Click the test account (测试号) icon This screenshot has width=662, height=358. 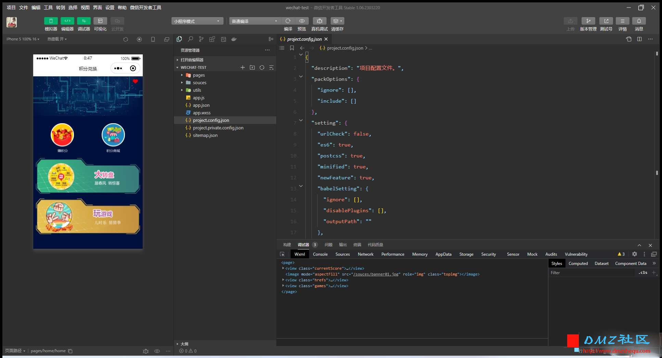tap(606, 21)
